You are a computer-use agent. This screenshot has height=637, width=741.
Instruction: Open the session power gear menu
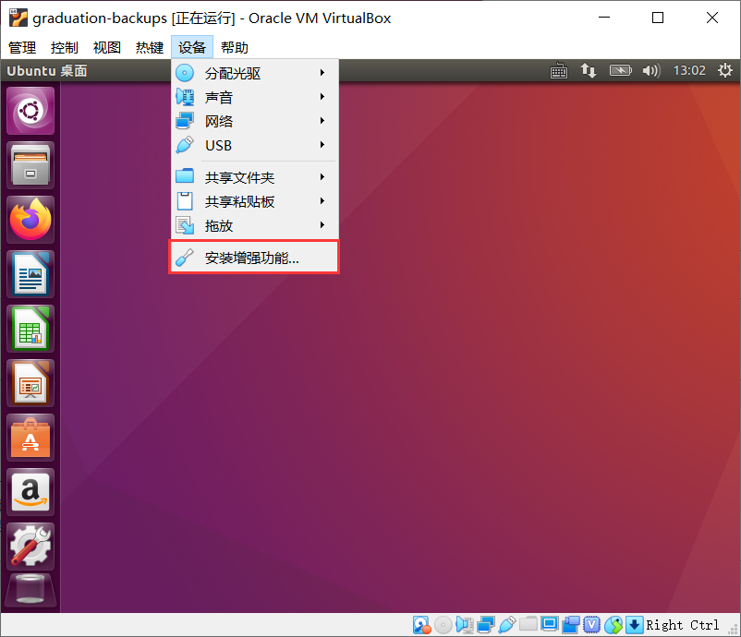725,71
